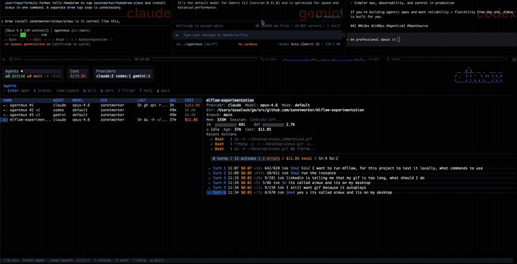Click the Agents 4 summary box

click(x=32, y=74)
